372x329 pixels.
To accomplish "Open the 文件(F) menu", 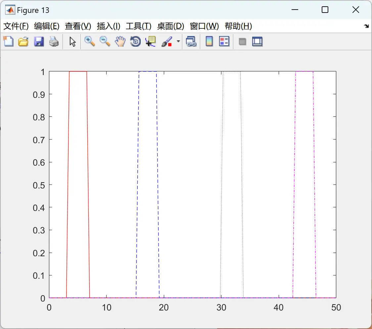I will tap(16, 26).
